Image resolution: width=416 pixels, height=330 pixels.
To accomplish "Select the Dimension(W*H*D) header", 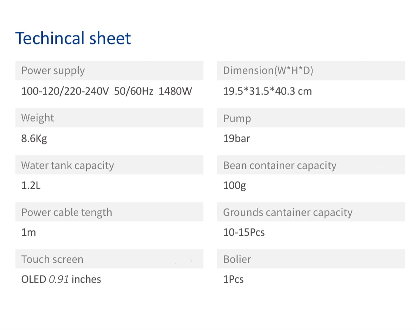I will 311,71.
